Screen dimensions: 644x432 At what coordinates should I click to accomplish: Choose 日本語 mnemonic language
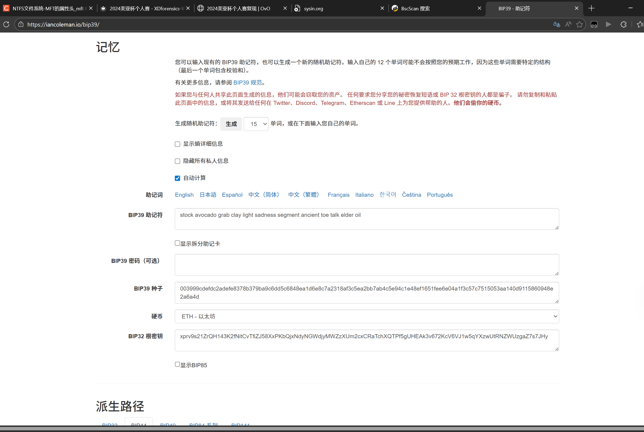coord(208,195)
